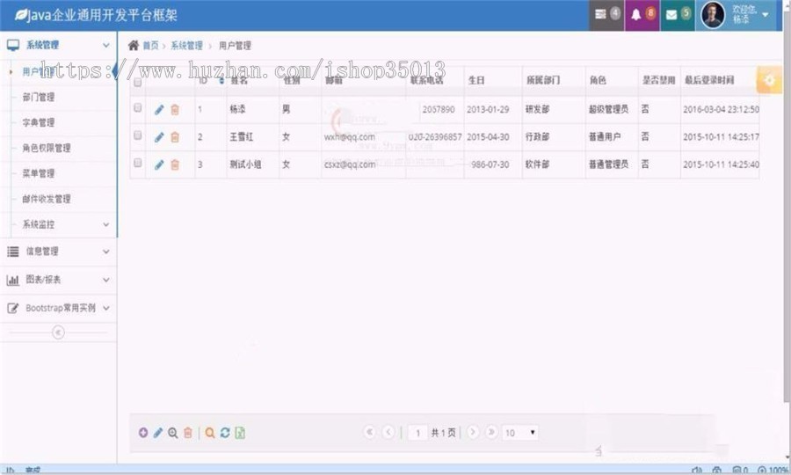Delete the 王雪红 row with the trash icon
Screen dimensions: 791x475
[x=175, y=137]
